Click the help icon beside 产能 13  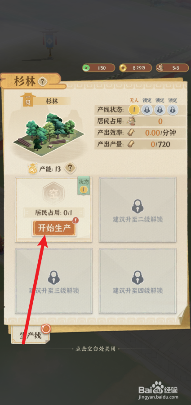pos(70,169)
